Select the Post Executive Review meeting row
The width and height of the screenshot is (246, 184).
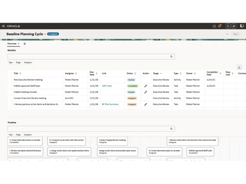[x=126, y=80]
